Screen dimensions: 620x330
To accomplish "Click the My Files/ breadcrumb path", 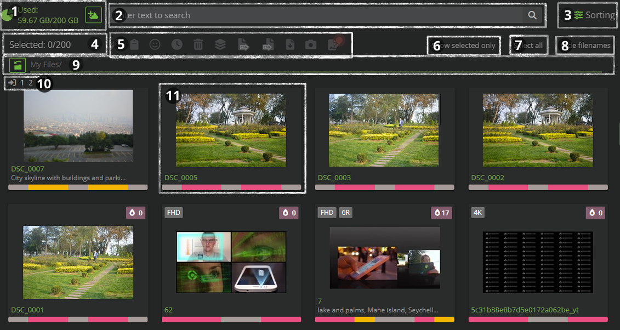I will point(45,65).
